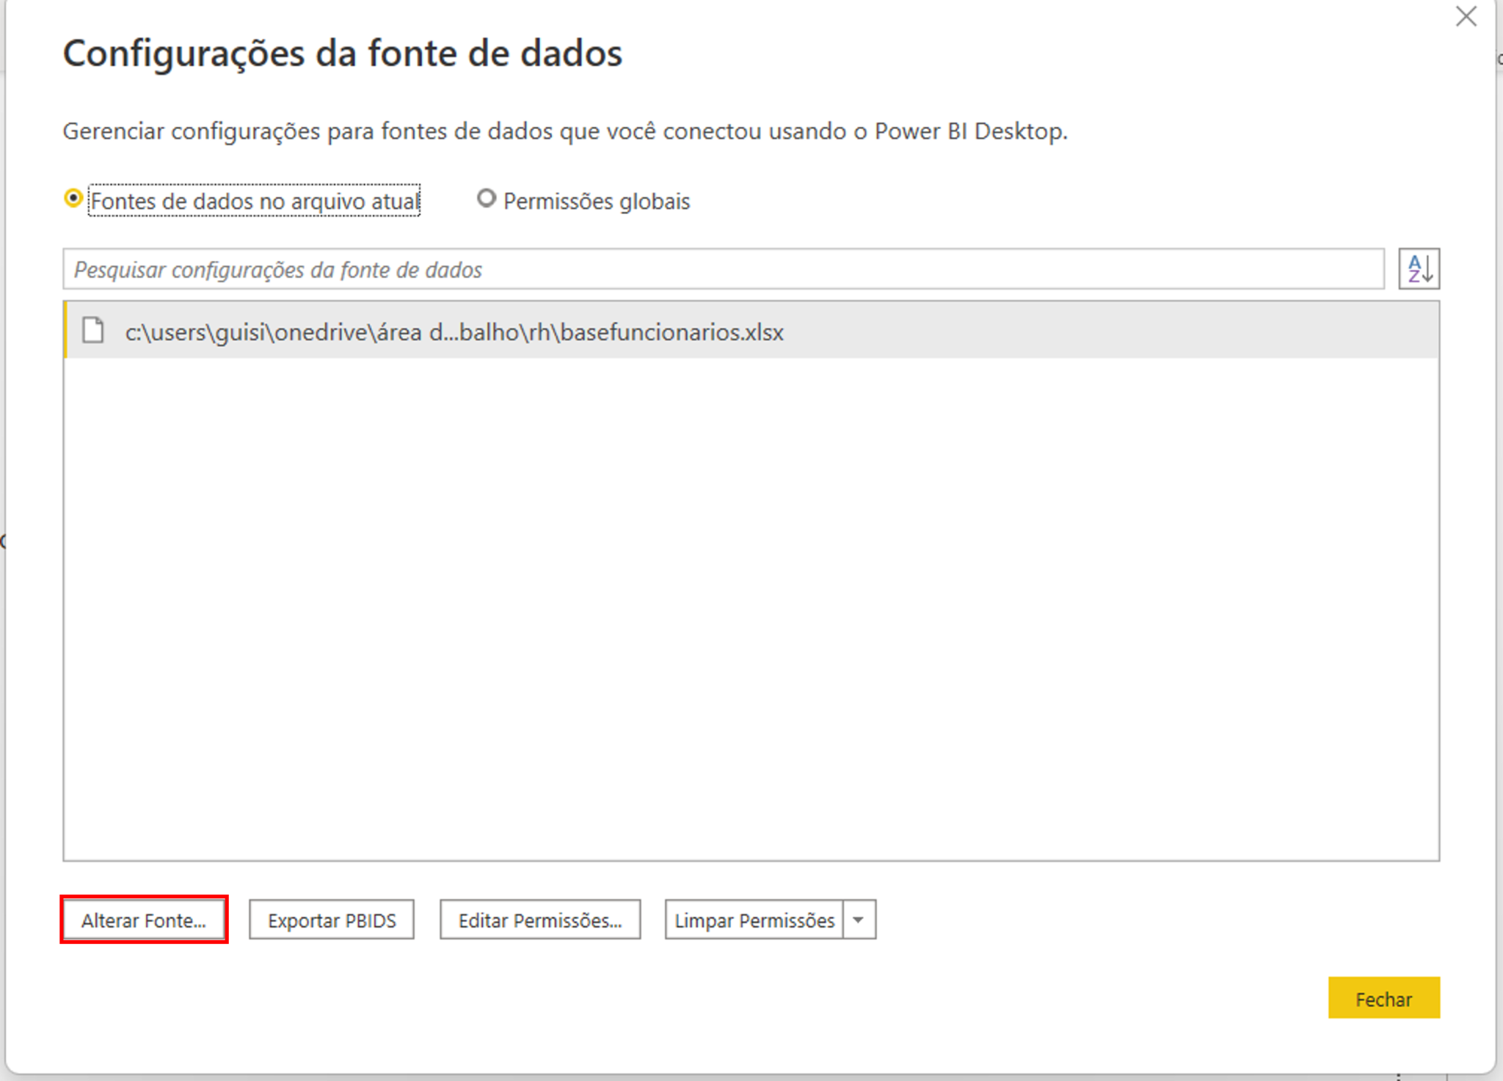Select the file icon beside basefuncionarios.xlsx
The width and height of the screenshot is (1503, 1081).
[93, 331]
